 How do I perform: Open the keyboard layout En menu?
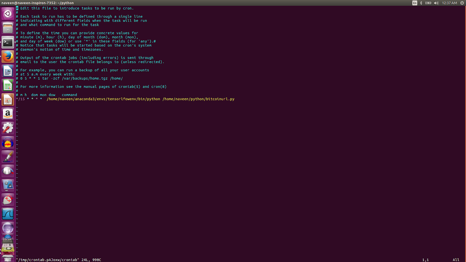(x=415, y=3)
